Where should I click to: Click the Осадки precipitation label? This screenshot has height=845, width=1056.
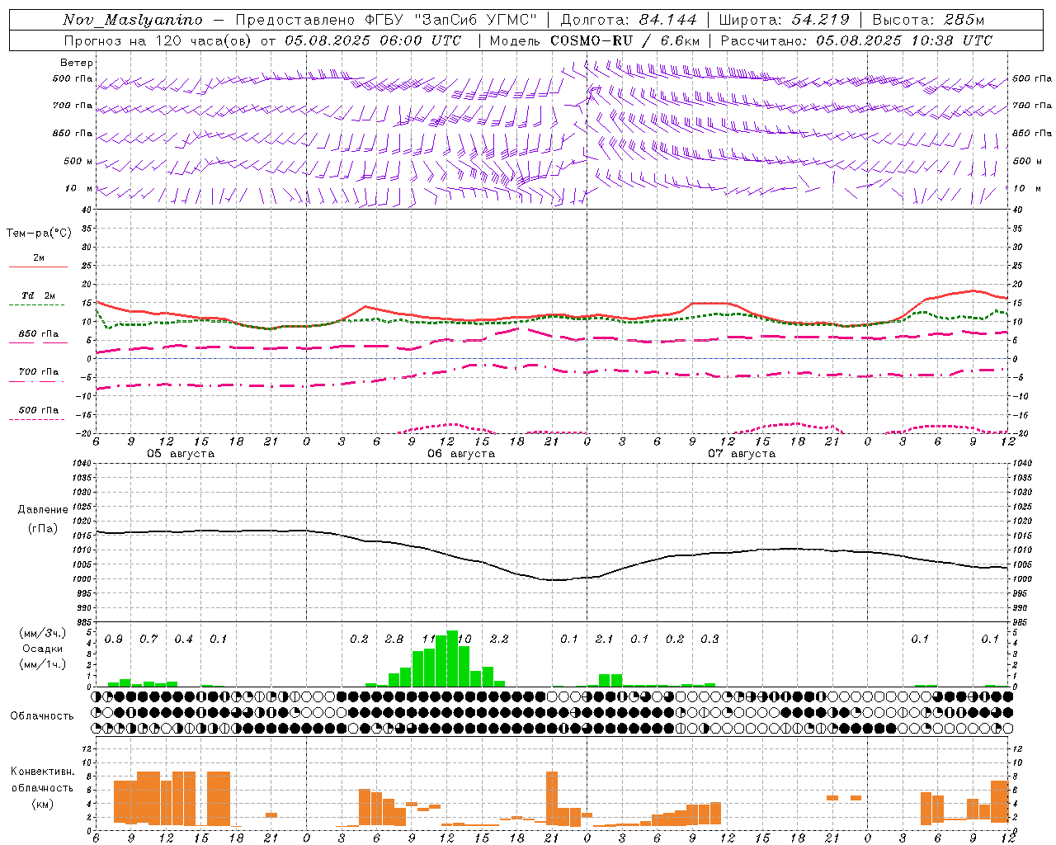coord(42,649)
